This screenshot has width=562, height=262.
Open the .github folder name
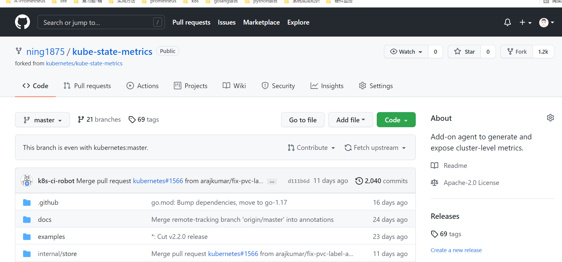tap(48, 203)
